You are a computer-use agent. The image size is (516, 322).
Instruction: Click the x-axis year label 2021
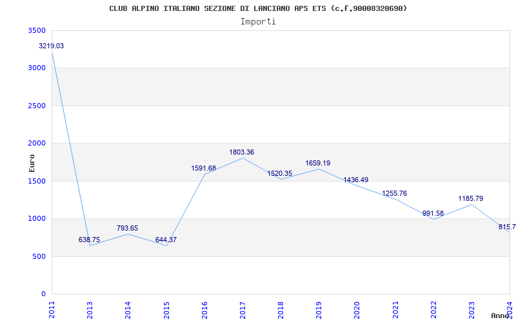[x=395, y=310]
